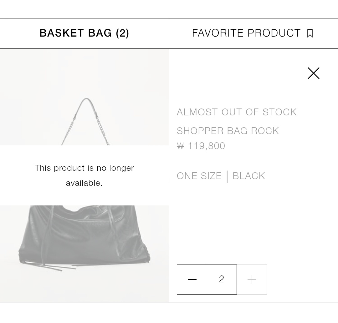Click the product-no-longer-available notice banner
This screenshot has width=338, height=323.
click(x=84, y=175)
